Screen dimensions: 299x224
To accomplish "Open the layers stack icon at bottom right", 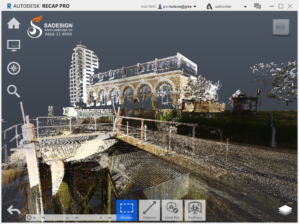I will tap(285, 210).
